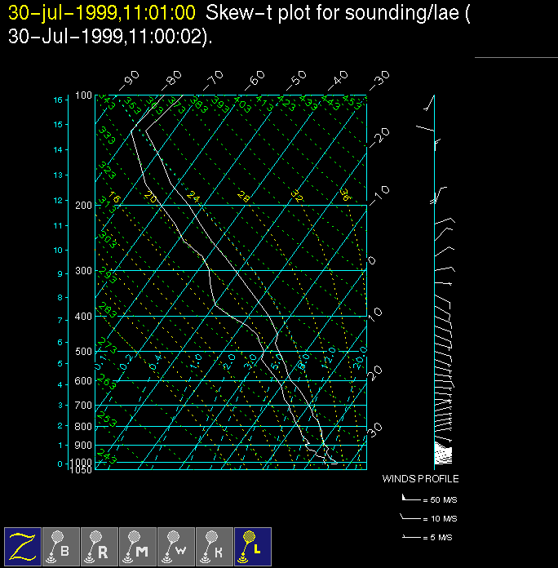Click the 500 pressure level label
This screenshot has width=558, height=568.
(x=84, y=352)
